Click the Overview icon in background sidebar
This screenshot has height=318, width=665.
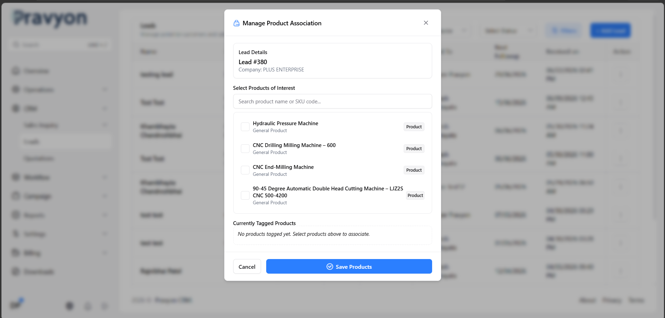(x=16, y=71)
